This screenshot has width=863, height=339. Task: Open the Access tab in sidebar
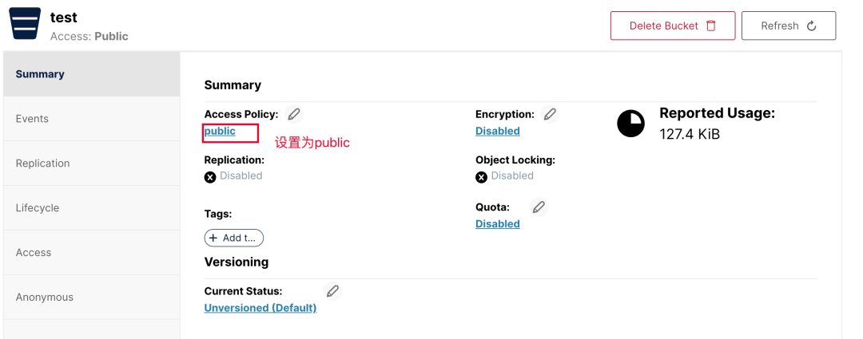click(34, 253)
